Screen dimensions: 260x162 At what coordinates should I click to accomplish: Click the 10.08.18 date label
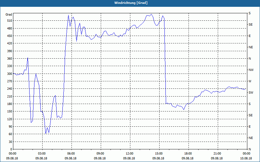point(246,158)
